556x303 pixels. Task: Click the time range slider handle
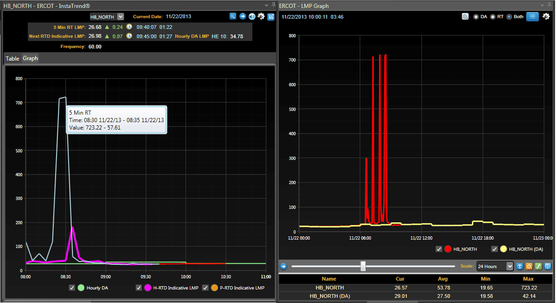363,266
